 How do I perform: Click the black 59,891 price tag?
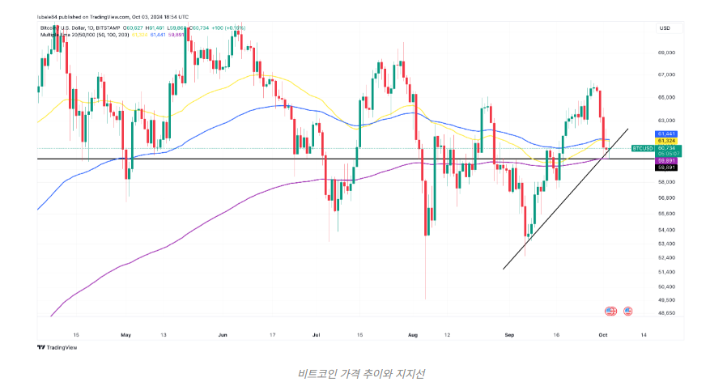click(667, 167)
